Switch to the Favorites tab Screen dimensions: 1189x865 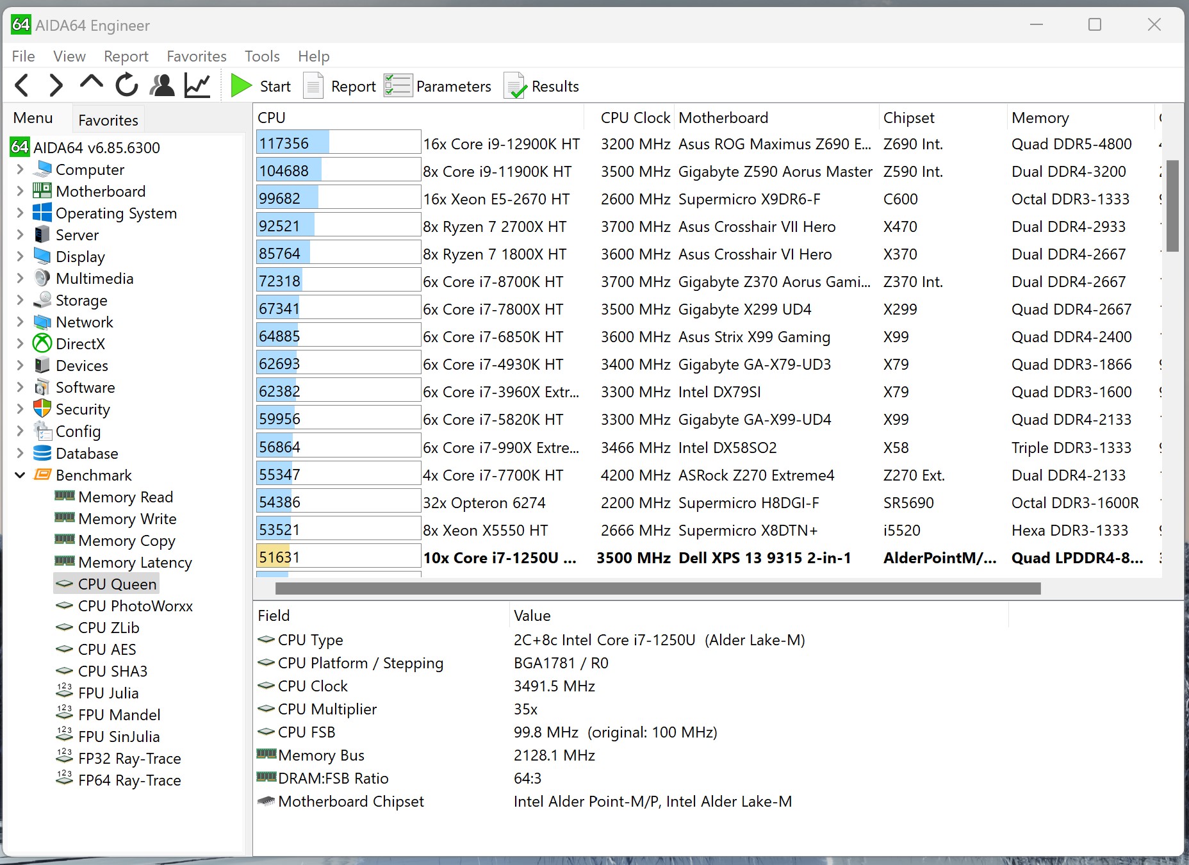108,120
